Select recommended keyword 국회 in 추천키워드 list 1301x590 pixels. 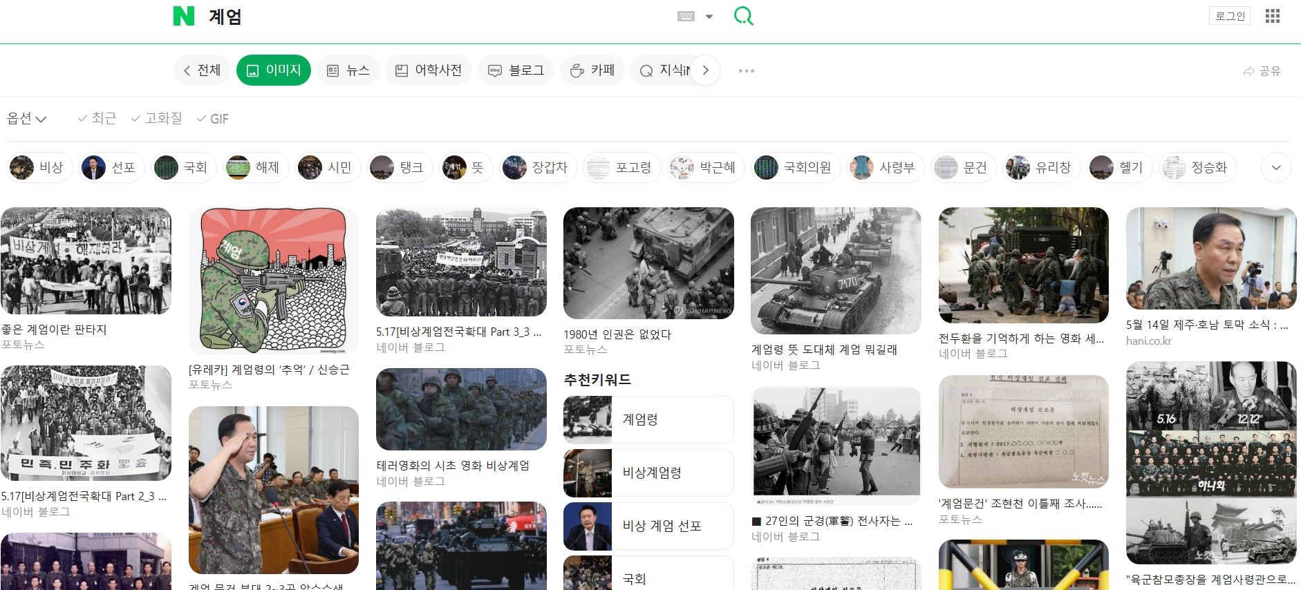point(648,573)
